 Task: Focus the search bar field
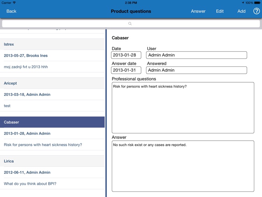click(x=131, y=23)
